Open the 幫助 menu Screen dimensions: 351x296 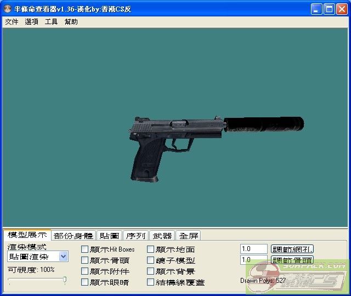pyautogui.click(x=71, y=22)
